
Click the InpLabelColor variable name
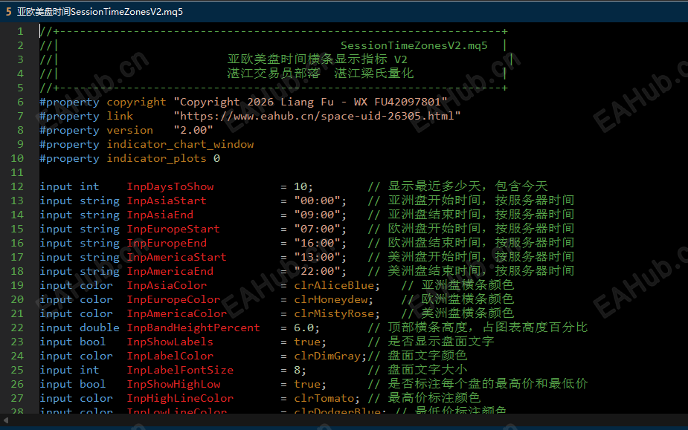[x=170, y=356]
